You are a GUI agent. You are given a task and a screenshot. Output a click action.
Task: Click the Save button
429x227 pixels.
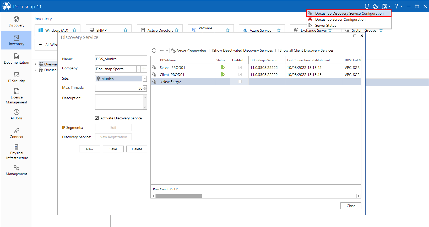[113, 149]
